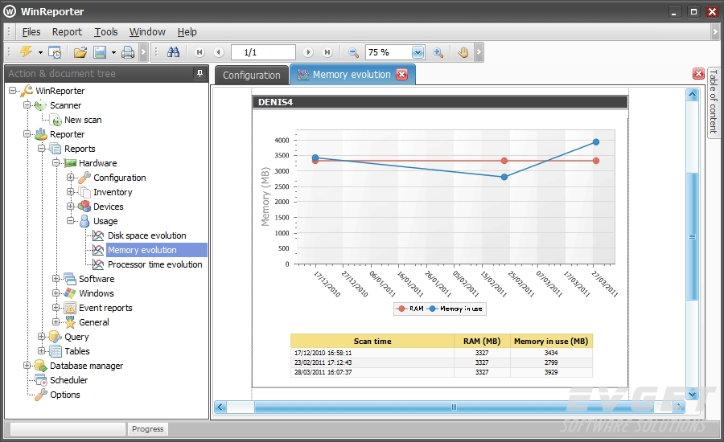Switch to the Configuration tab

coord(252,76)
